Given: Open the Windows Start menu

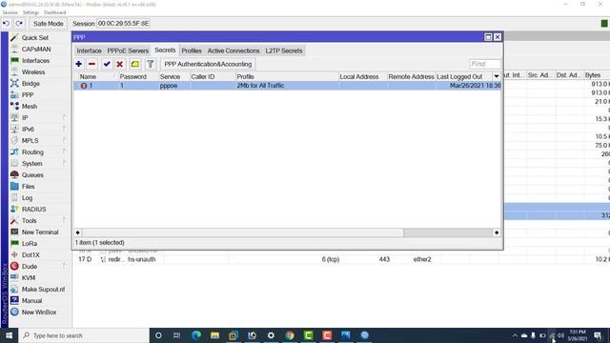Looking at the screenshot, I should pyautogui.click(x=9, y=335).
